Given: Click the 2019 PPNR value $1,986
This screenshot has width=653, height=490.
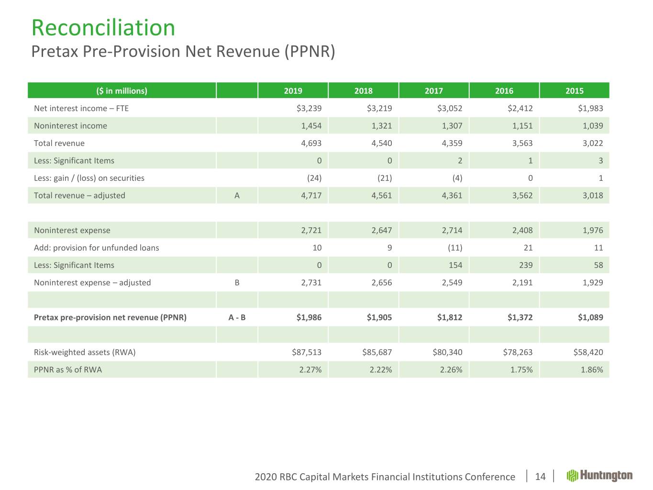Looking at the screenshot, I should [x=309, y=317].
